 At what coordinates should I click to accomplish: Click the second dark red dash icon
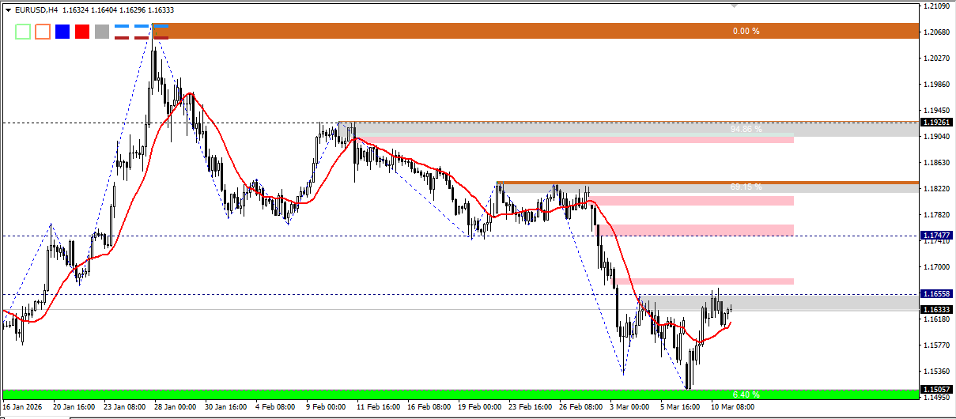(142, 36)
